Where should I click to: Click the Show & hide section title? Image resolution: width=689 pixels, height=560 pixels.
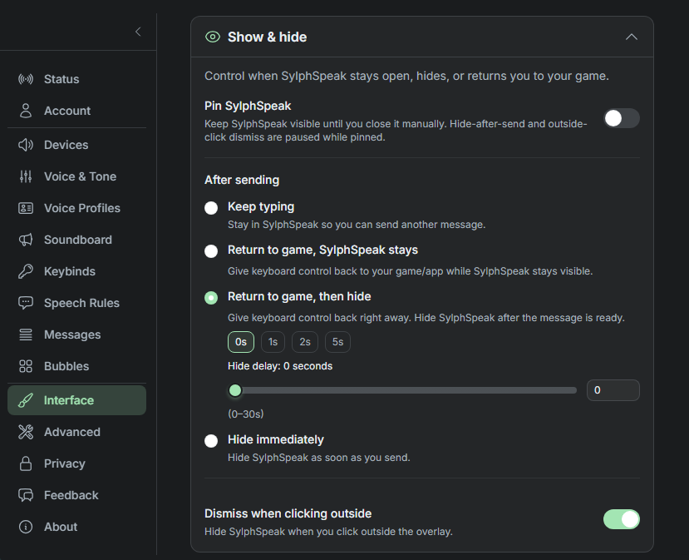[267, 37]
